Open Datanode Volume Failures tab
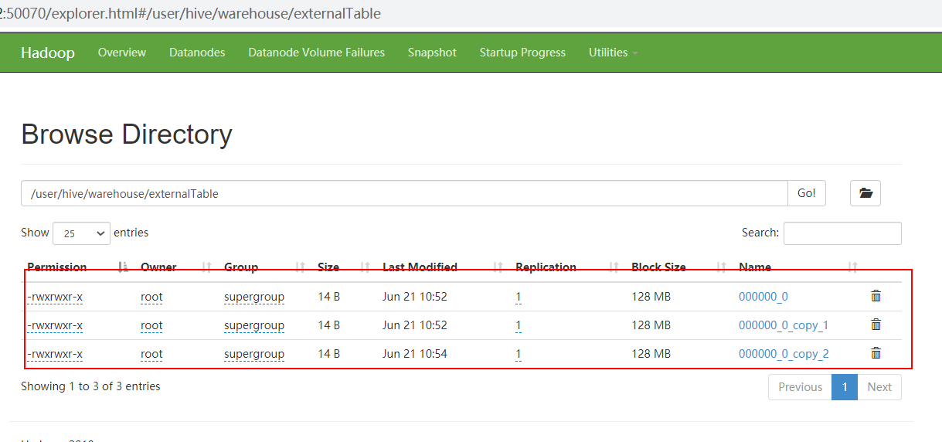This screenshot has height=442, width=942. click(316, 53)
